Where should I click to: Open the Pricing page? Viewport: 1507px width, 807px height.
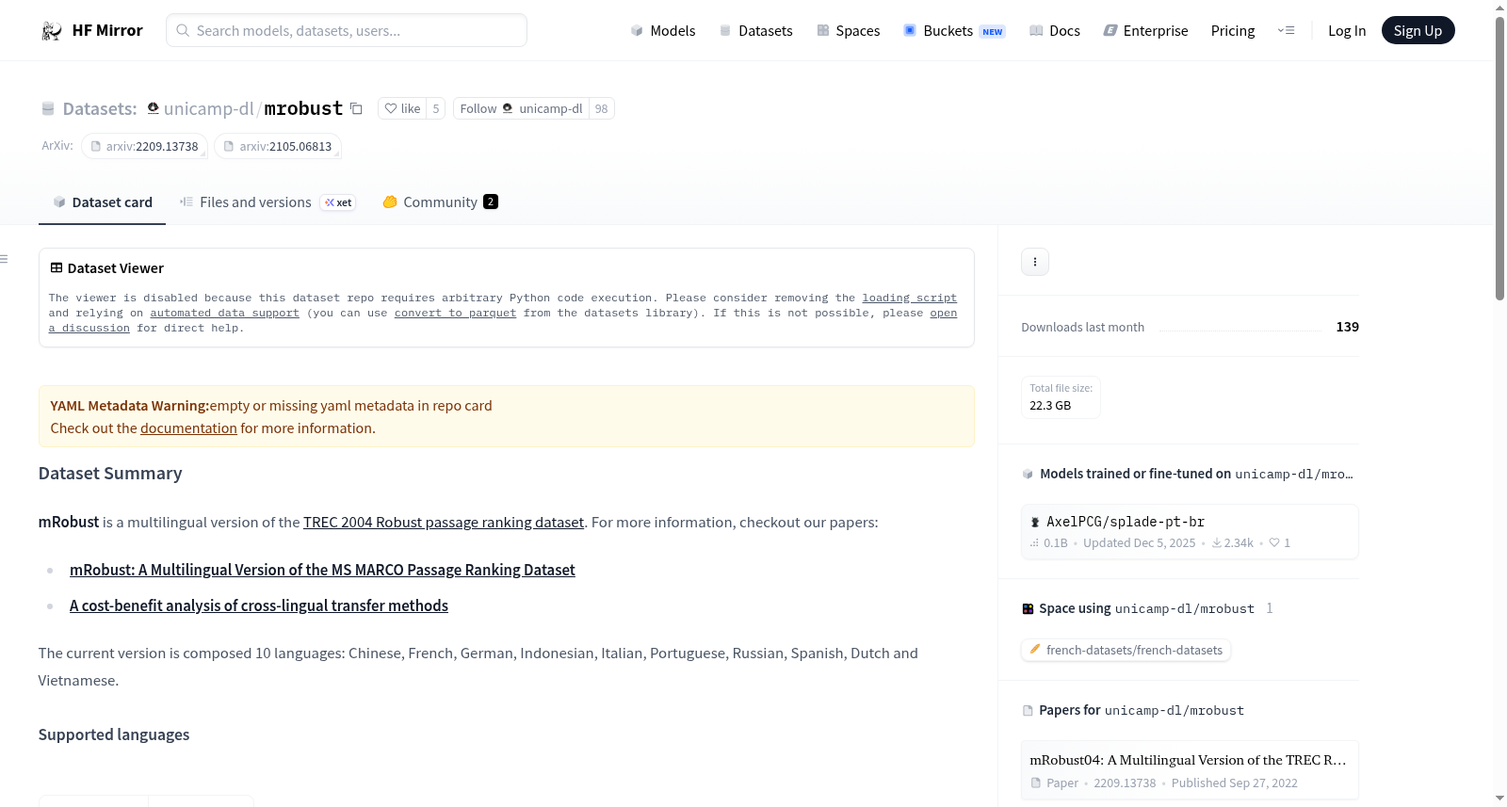click(1233, 31)
